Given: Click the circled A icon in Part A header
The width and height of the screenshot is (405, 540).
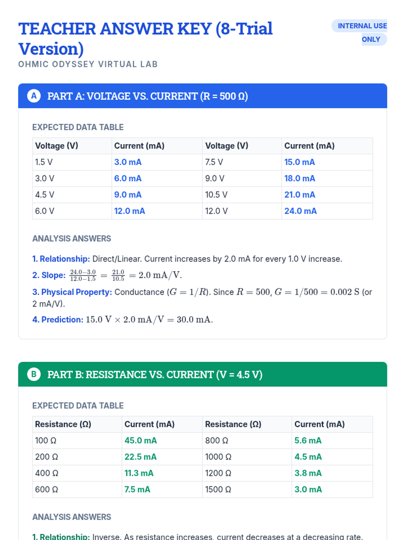Looking at the screenshot, I should (x=34, y=96).
